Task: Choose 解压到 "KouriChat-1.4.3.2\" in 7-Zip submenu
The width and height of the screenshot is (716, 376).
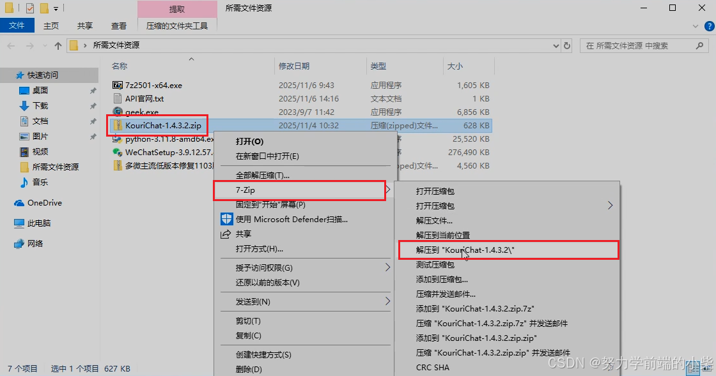Action: click(x=509, y=250)
